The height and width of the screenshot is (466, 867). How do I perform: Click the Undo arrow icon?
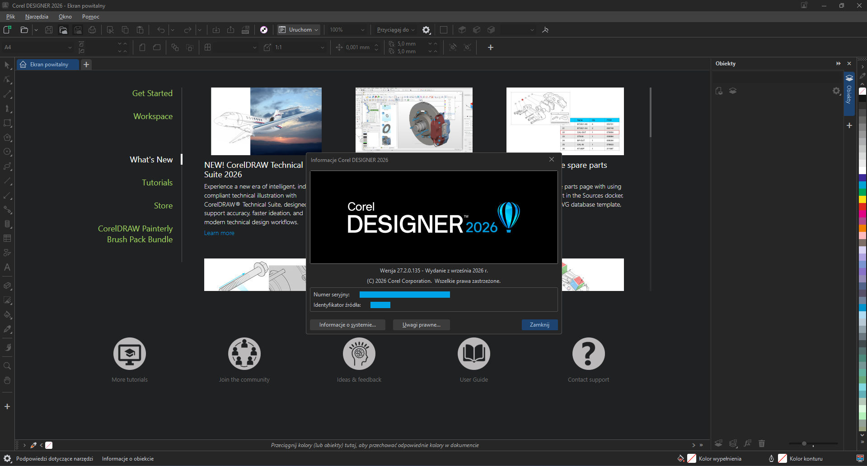(x=161, y=30)
